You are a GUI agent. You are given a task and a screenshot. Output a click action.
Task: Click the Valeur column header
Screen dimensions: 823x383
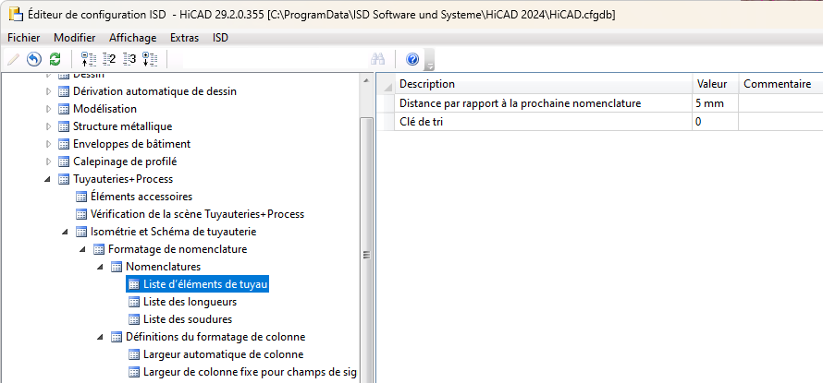713,84
